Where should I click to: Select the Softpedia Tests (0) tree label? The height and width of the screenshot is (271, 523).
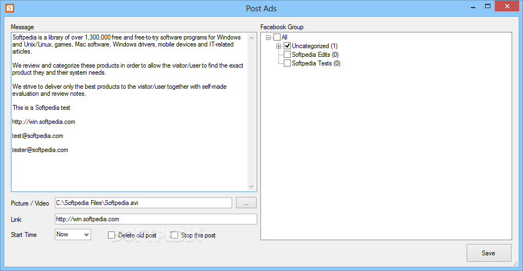pyautogui.click(x=316, y=63)
